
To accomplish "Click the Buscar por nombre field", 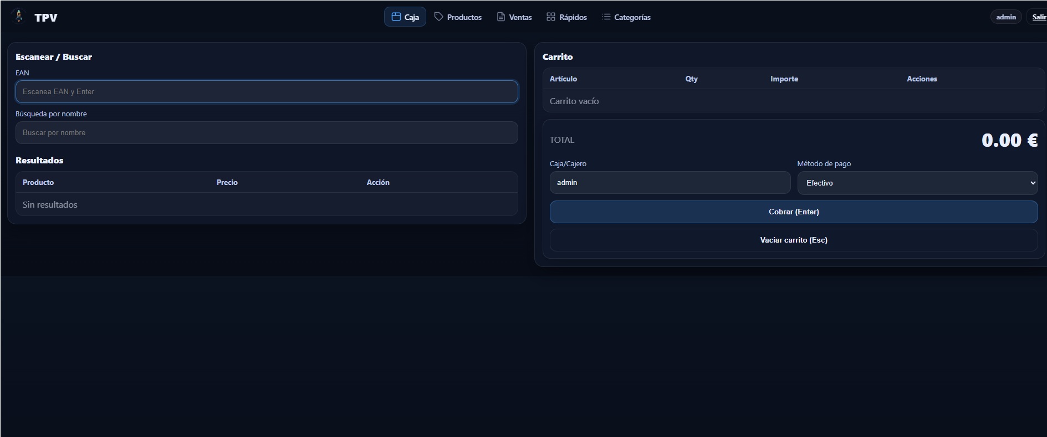I will point(267,132).
